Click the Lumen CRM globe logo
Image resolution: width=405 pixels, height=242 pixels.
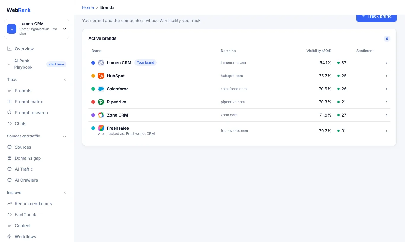click(101, 63)
